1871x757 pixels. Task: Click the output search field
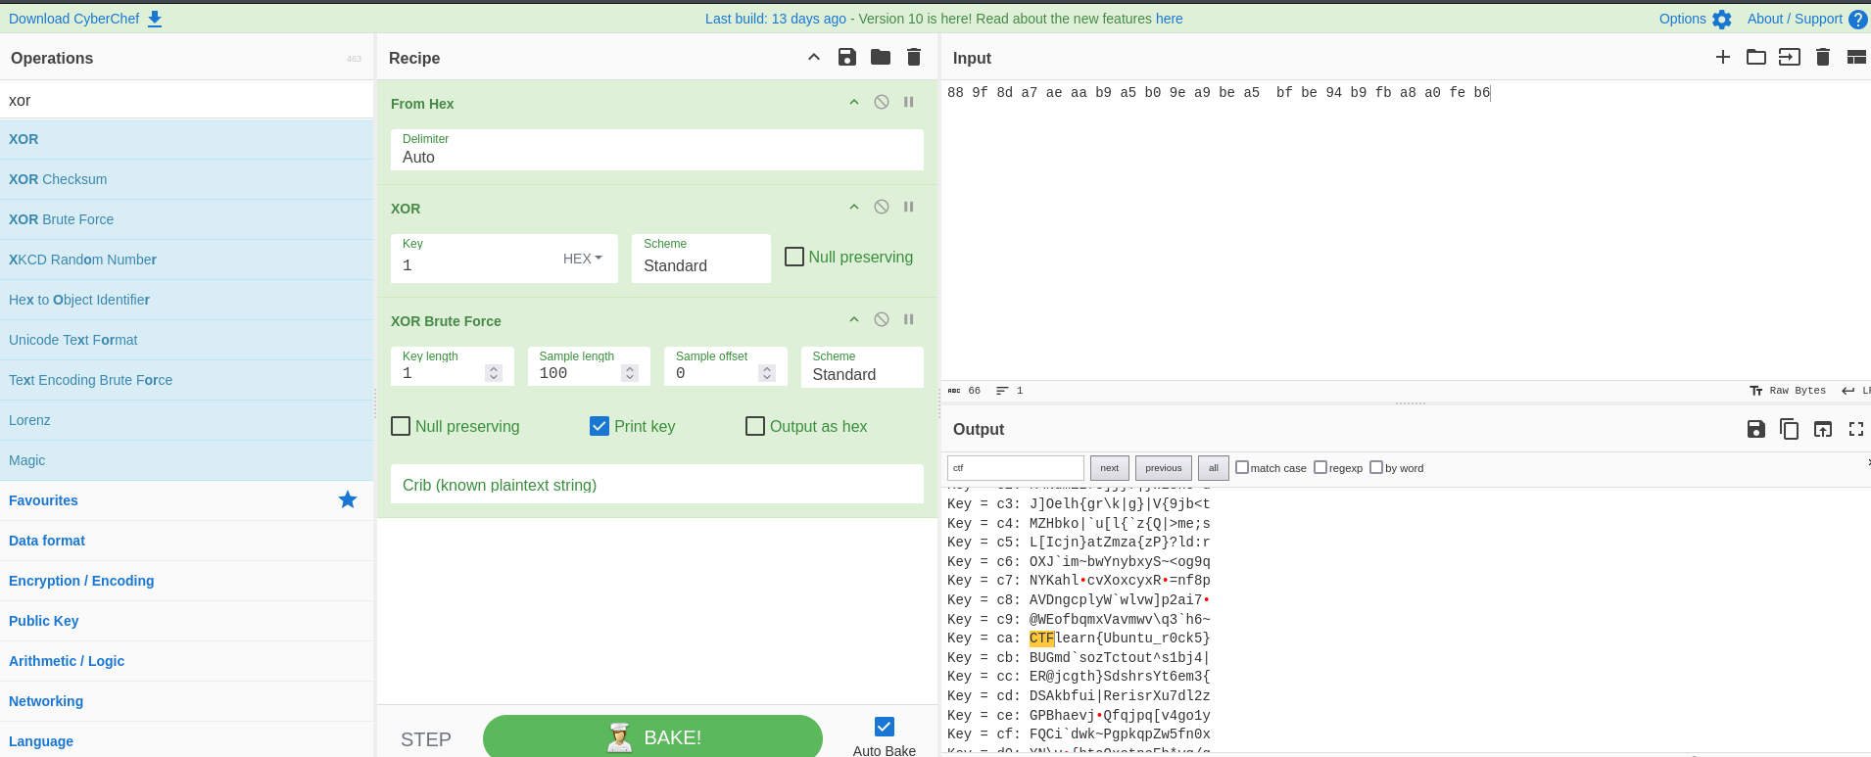point(1016,468)
